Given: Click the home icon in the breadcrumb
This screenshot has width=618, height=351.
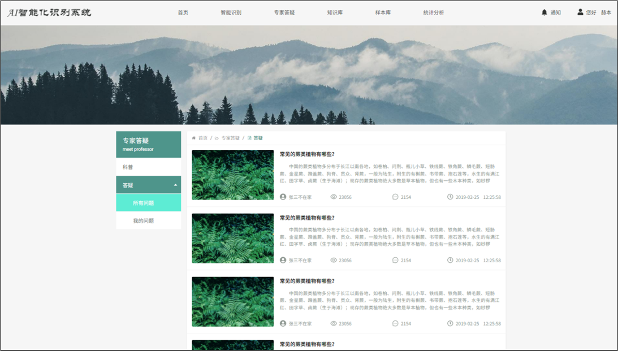Looking at the screenshot, I should point(194,138).
